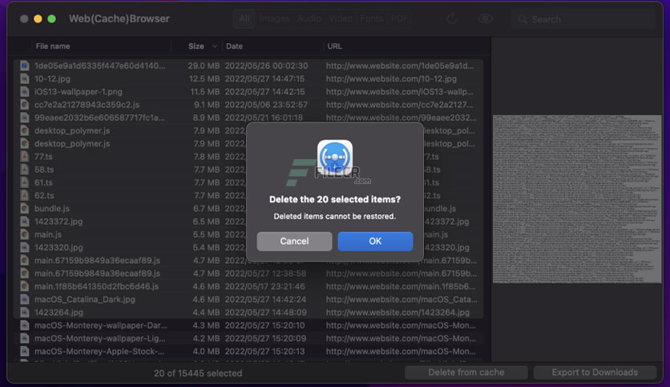Select cc7e2a21278943c359c2.js file name
This screenshot has height=387, width=670.
[x=87, y=105]
